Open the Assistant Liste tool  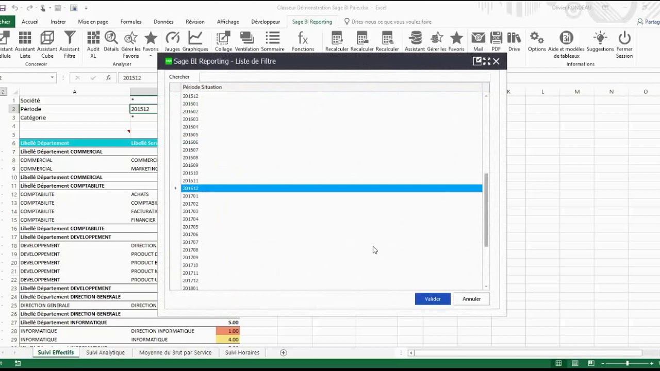pos(25,45)
